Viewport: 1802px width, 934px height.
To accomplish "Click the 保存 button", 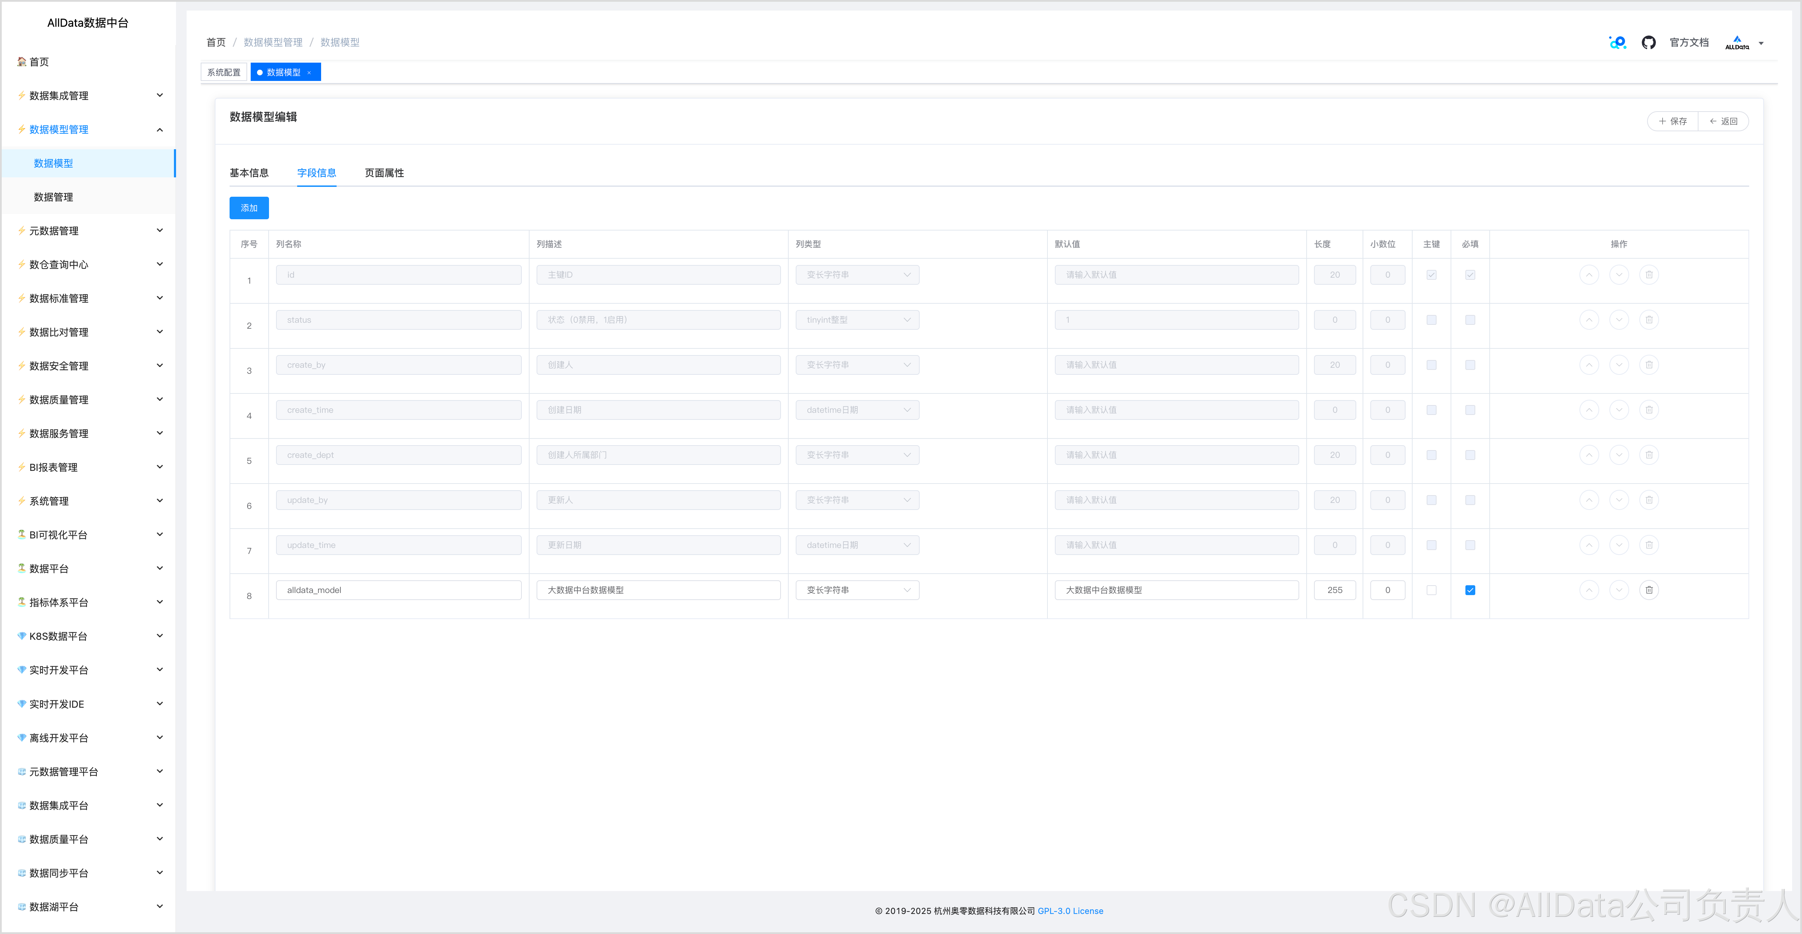I will point(1672,121).
